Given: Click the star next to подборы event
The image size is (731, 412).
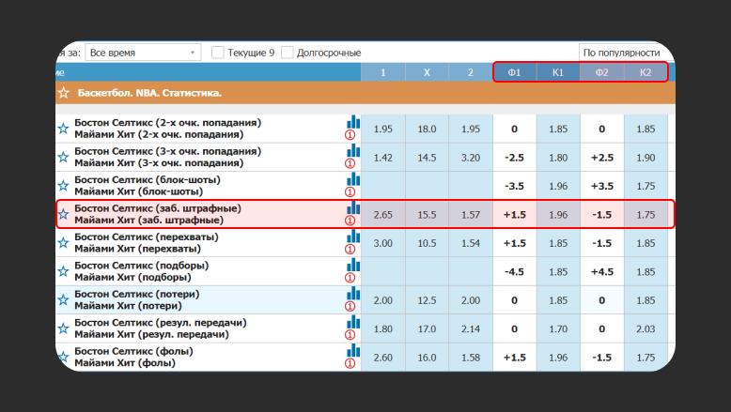Looking at the screenshot, I should pos(63,271).
